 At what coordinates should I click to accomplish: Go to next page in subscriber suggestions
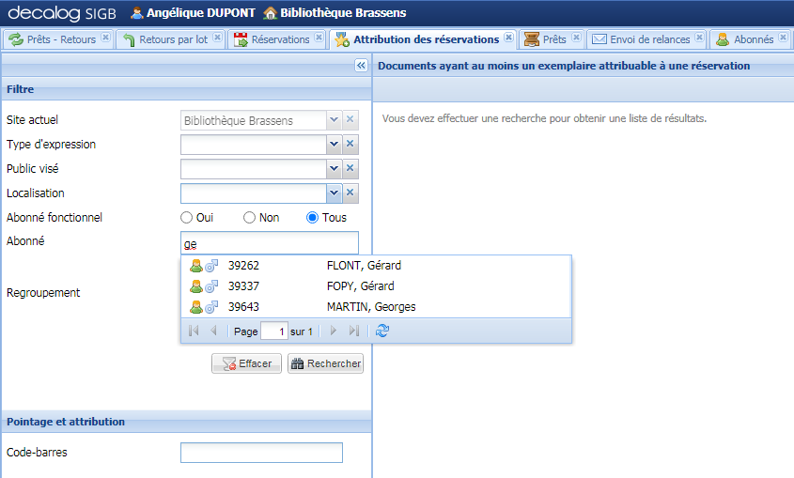pyautogui.click(x=333, y=331)
